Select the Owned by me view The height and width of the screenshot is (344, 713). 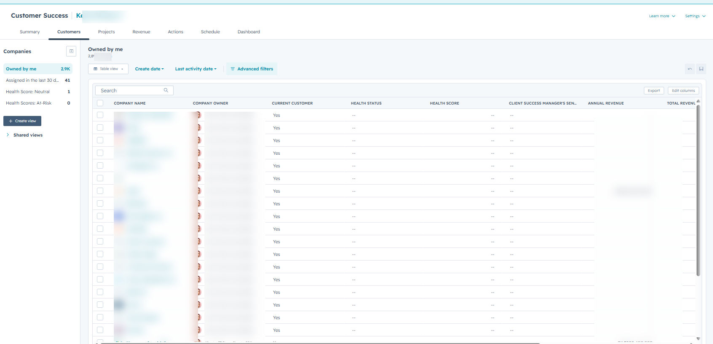38,69
